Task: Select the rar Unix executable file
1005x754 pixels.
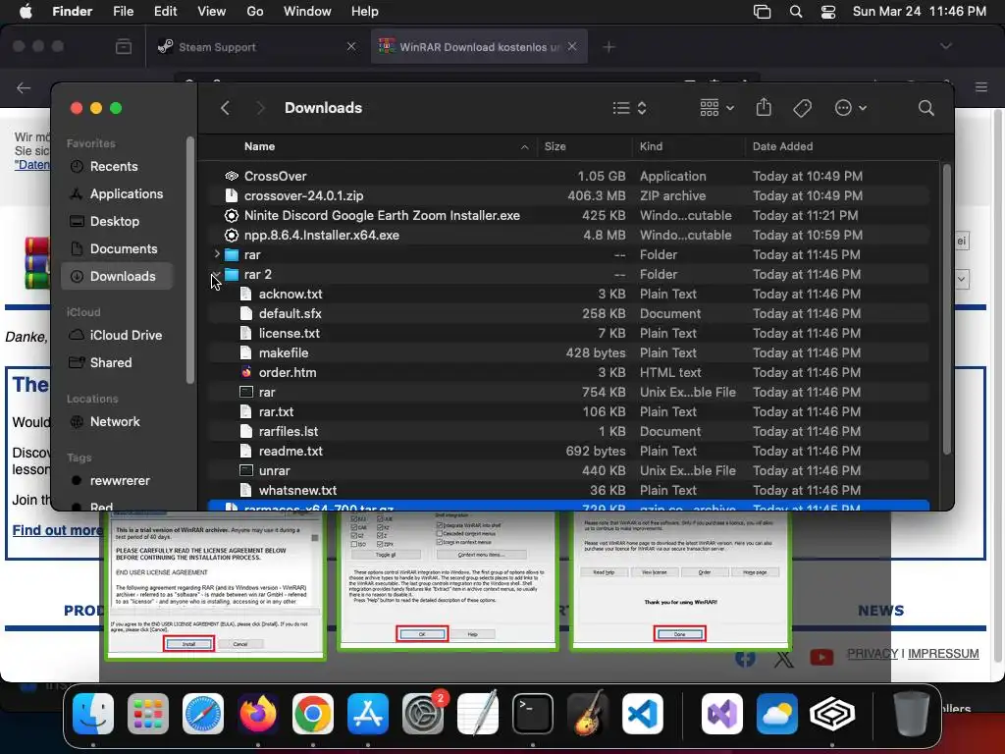Action: click(x=568, y=393)
